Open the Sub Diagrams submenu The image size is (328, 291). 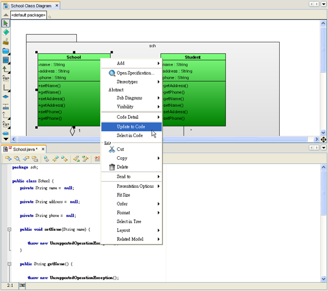131,98
